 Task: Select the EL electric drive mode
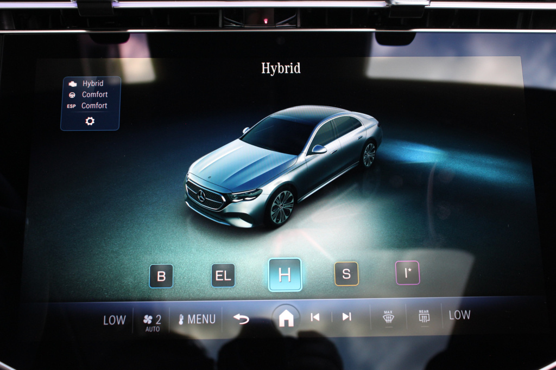223,276
